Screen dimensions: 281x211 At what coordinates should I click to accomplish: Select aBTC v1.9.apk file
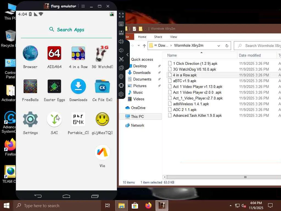pyautogui.click(x=185, y=81)
